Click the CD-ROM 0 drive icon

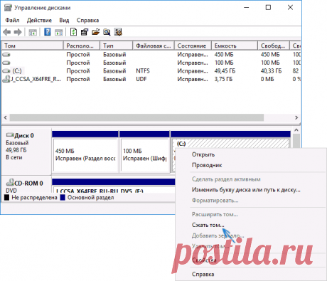(x=10, y=182)
